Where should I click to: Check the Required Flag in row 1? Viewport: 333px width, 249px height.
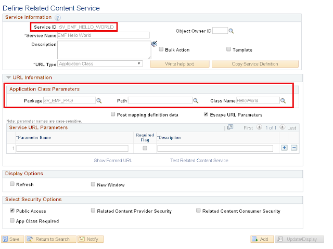pos(145,148)
